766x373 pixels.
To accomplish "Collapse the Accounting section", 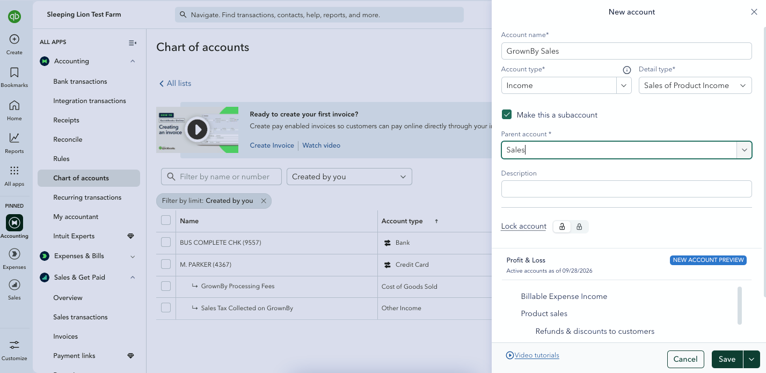I will pyautogui.click(x=133, y=61).
